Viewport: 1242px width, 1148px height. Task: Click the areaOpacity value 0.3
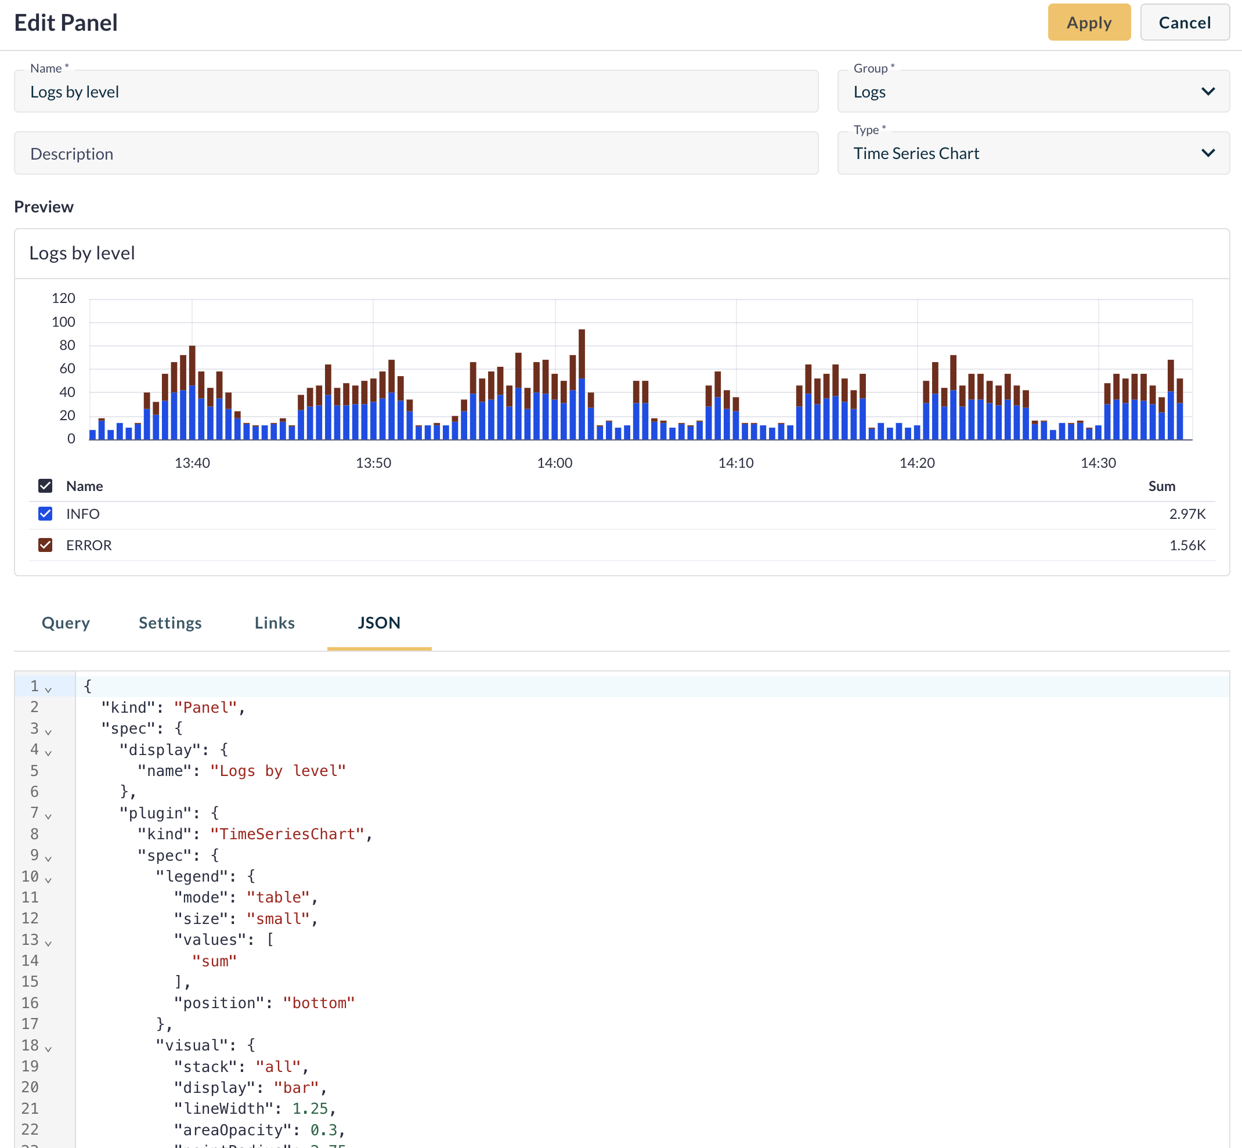click(323, 1129)
